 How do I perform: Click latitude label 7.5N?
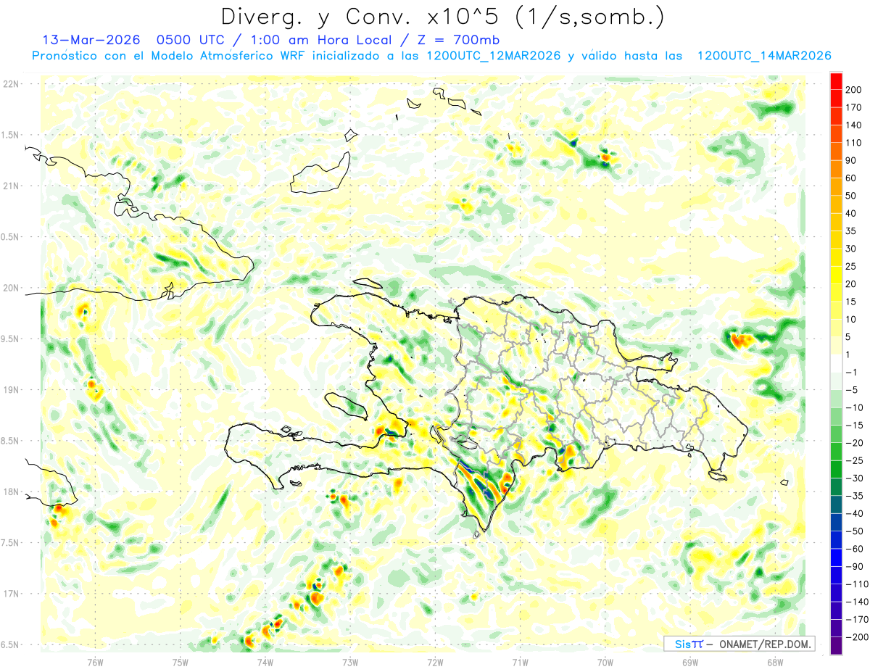(10, 543)
